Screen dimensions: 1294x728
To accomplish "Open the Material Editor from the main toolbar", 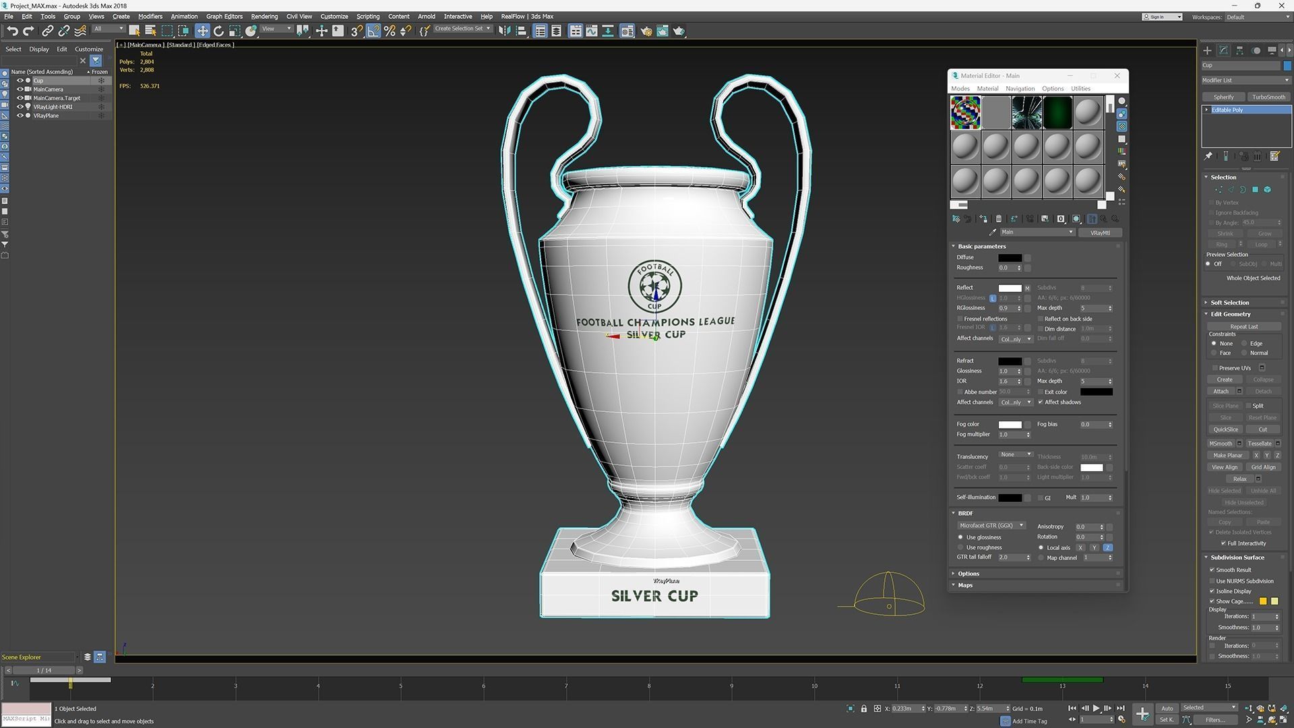I will coord(627,30).
